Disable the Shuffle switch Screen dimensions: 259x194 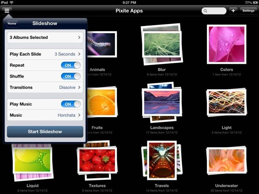(71, 76)
